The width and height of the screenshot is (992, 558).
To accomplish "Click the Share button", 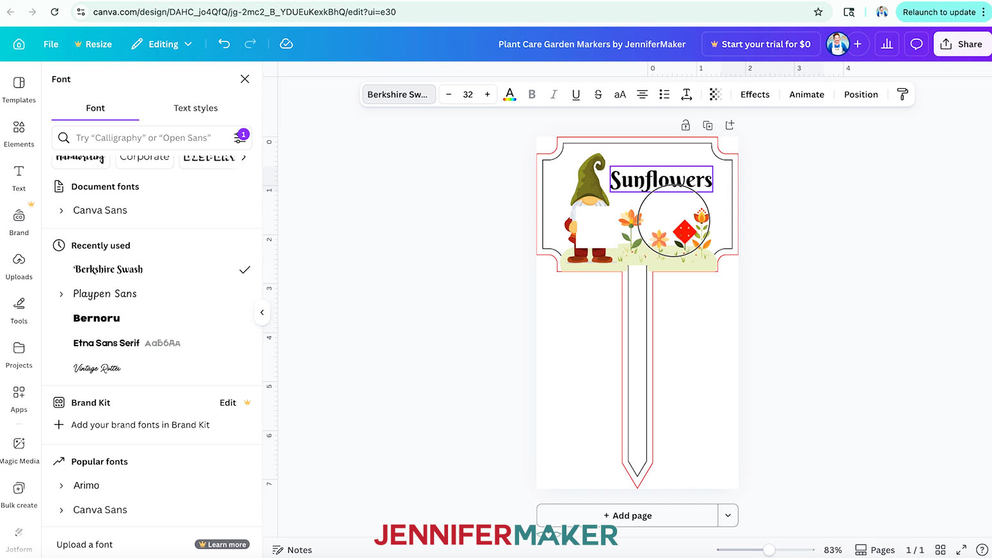I will [962, 44].
